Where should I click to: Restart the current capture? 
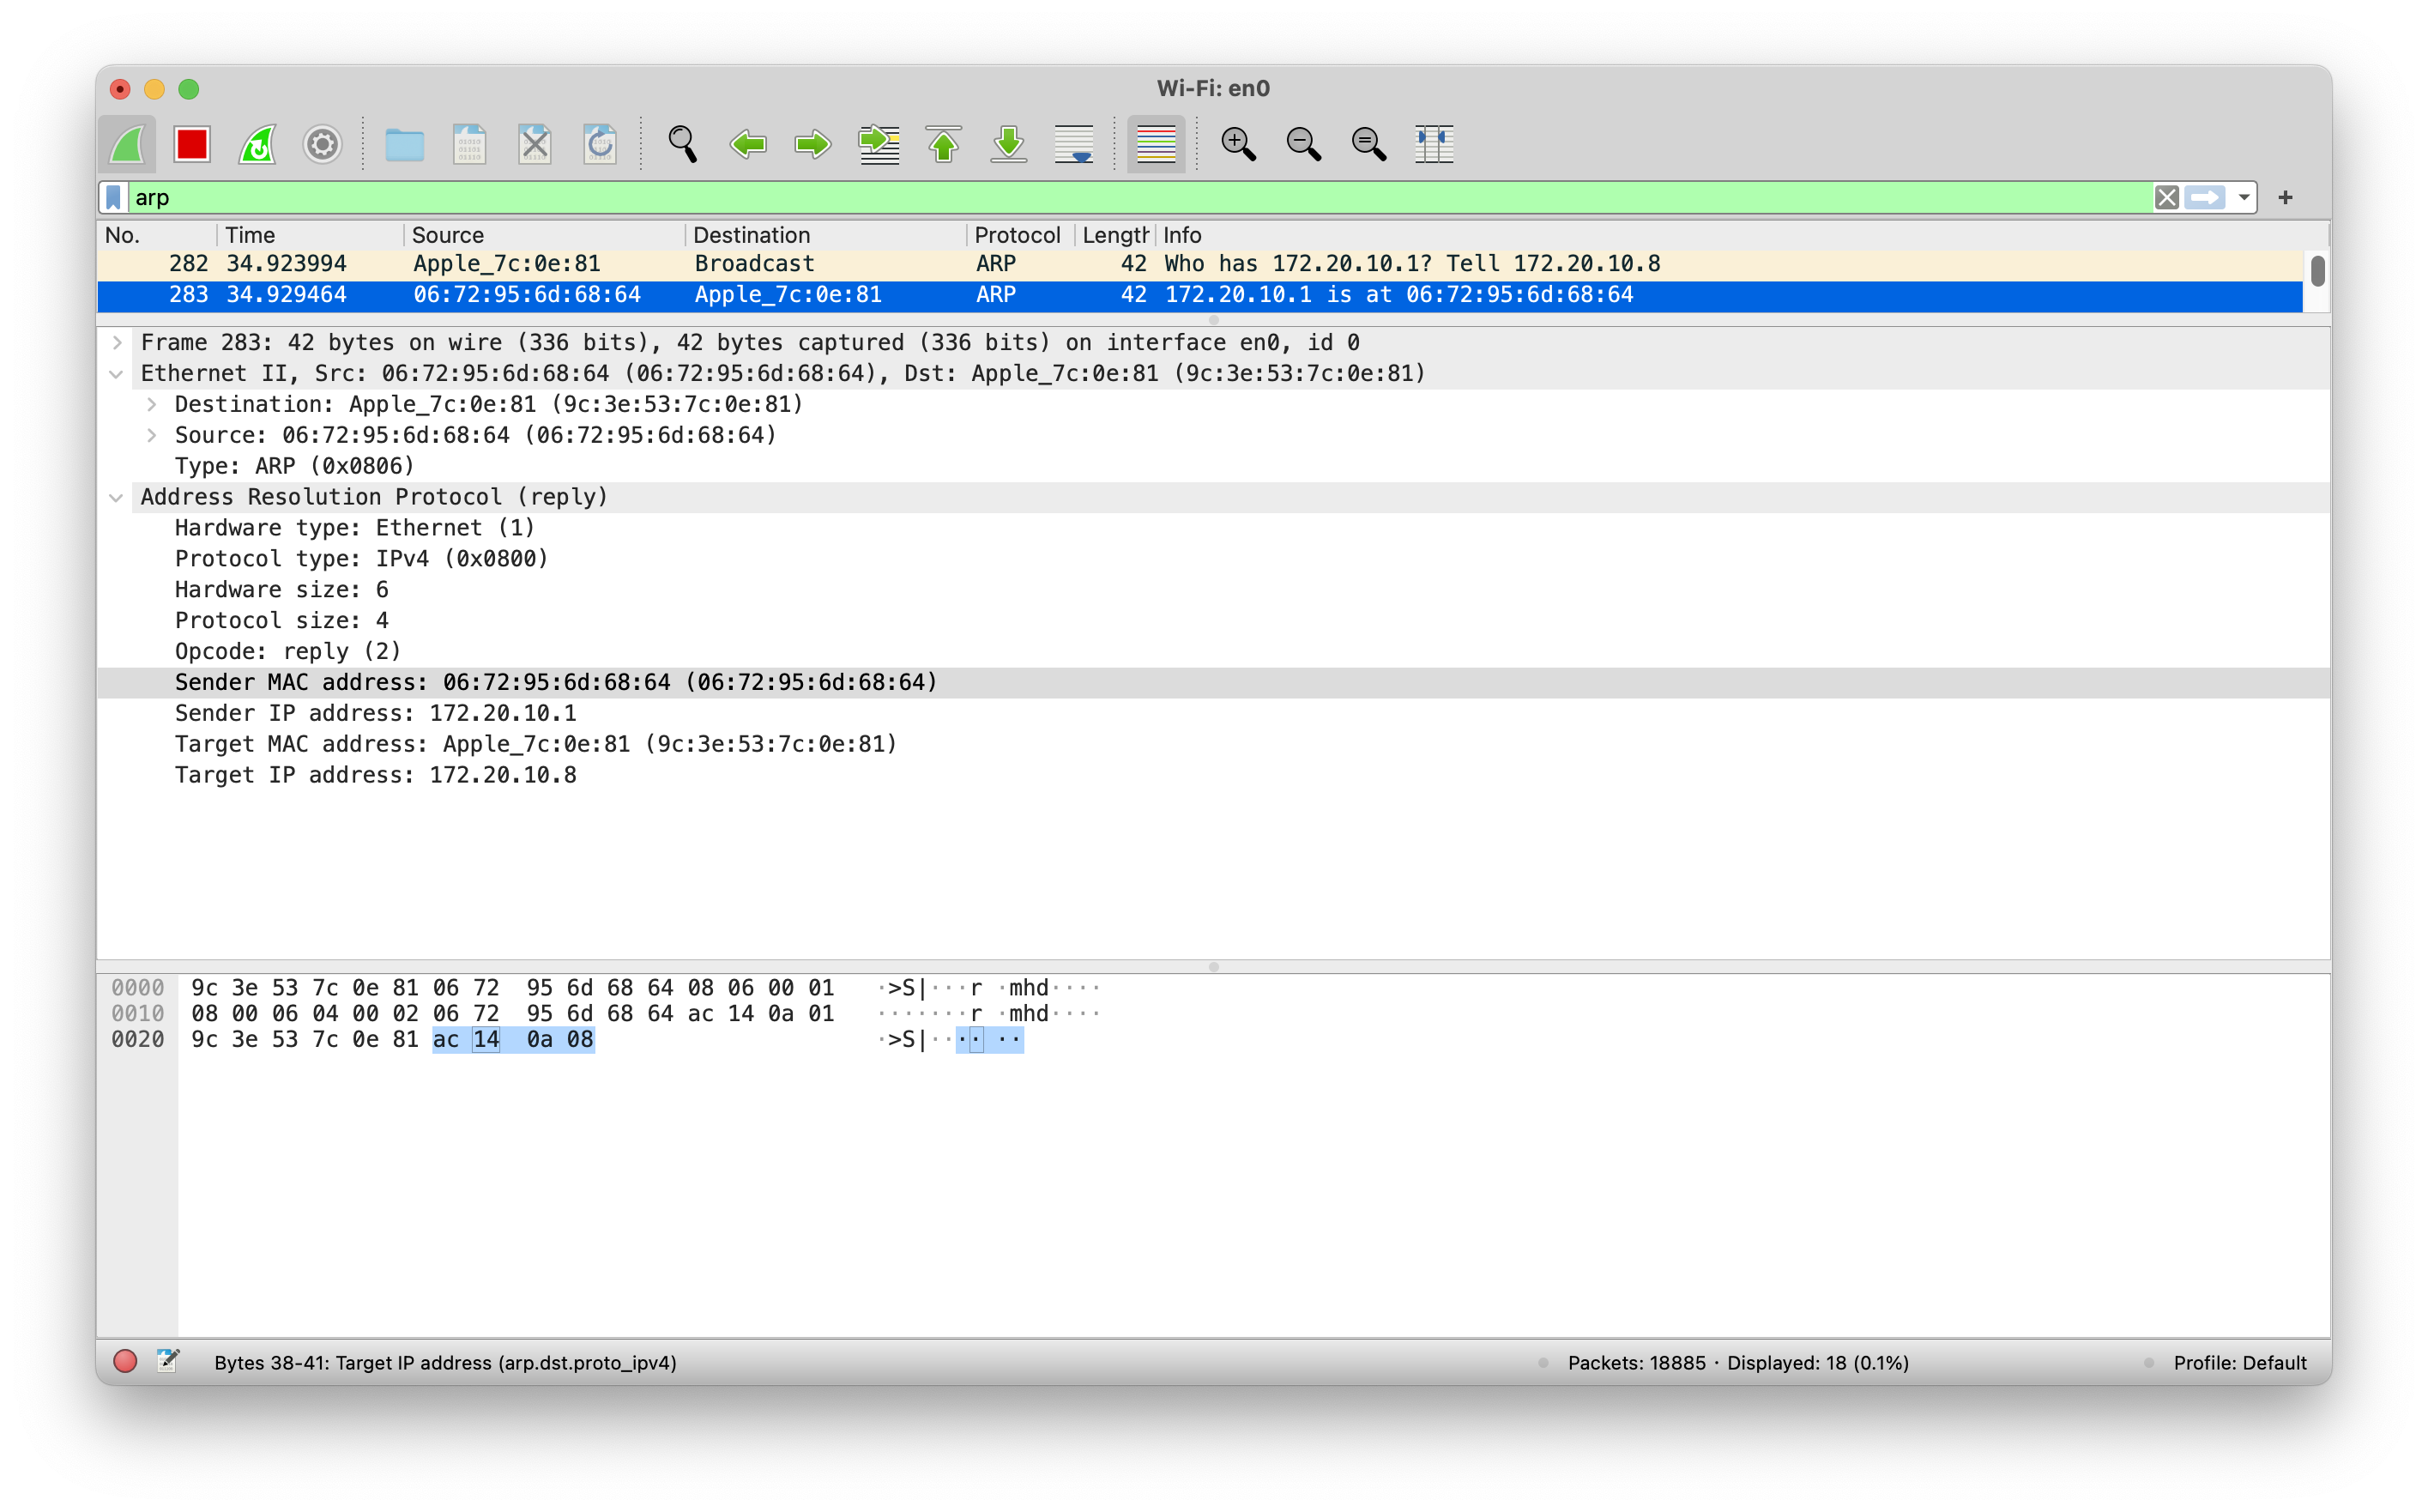coord(258,145)
